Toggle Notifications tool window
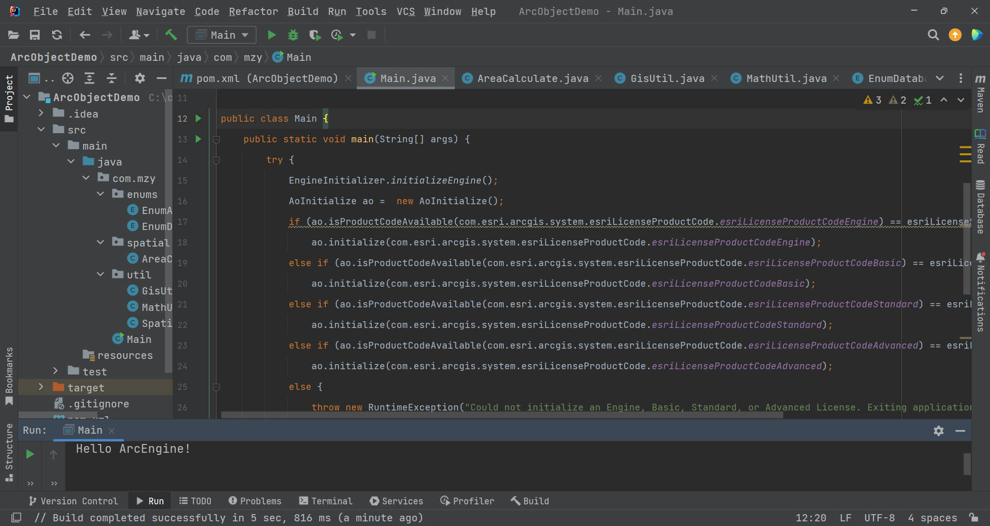Image resolution: width=990 pixels, height=526 pixels. click(980, 292)
